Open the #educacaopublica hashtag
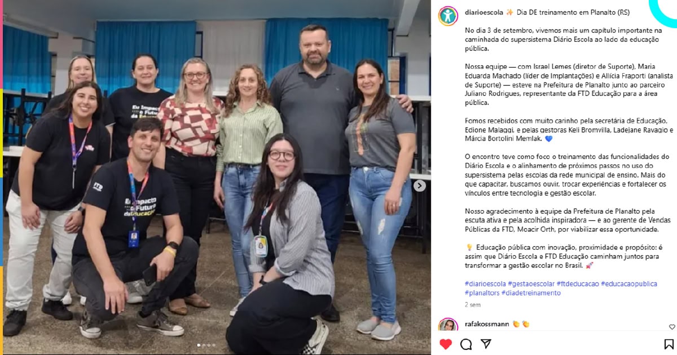The height and width of the screenshot is (355, 677). (629, 284)
